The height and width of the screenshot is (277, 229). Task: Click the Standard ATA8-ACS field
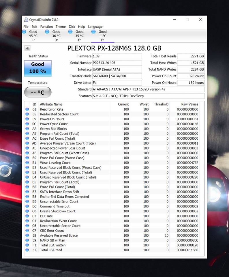click(x=148, y=89)
